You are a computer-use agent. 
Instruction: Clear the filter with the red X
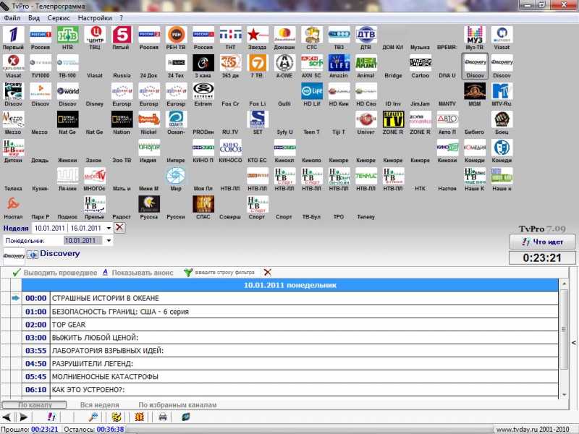[267, 273]
